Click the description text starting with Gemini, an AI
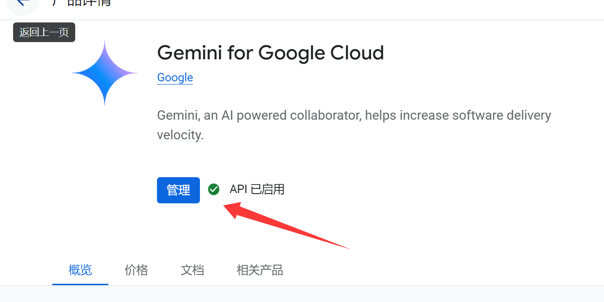Image resolution: width=604 pixels, height=302 pixels. pyautogui.click(x=354, y=125)
